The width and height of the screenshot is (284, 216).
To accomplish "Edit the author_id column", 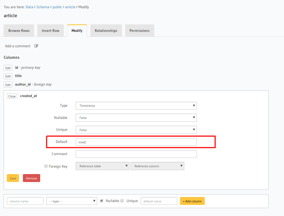I will (x=8, y=85).
